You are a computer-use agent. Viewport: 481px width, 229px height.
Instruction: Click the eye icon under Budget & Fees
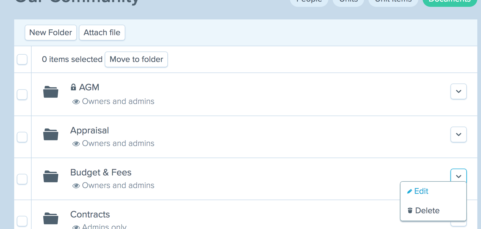[x=76, y=186]
